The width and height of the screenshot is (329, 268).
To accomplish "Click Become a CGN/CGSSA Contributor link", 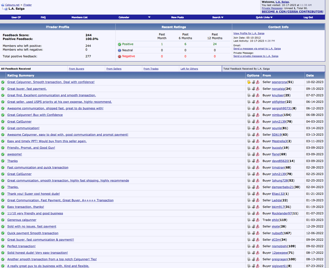I will 293,11.
